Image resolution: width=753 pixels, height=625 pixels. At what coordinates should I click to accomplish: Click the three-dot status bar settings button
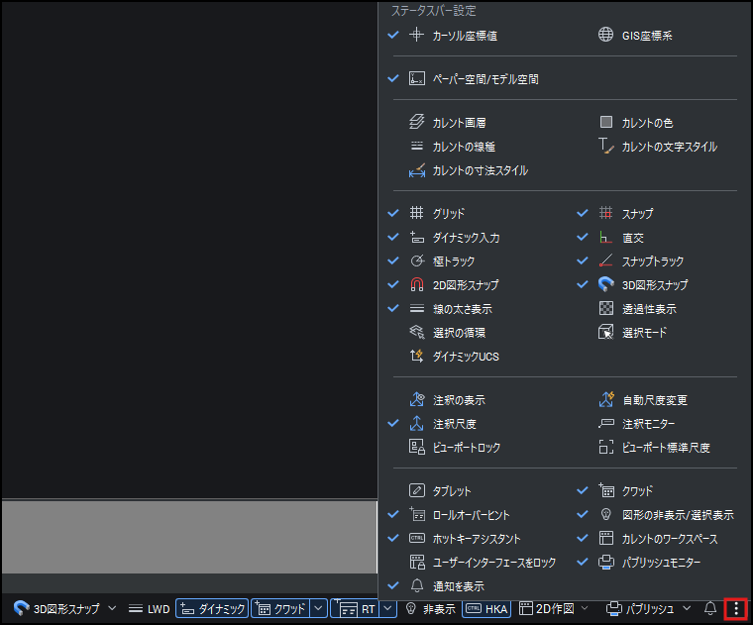click(x=735, y=609)
